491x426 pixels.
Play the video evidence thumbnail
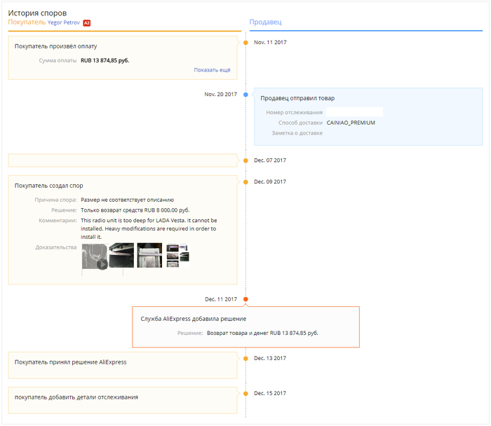pyautogui.click(x=95, y=256)
